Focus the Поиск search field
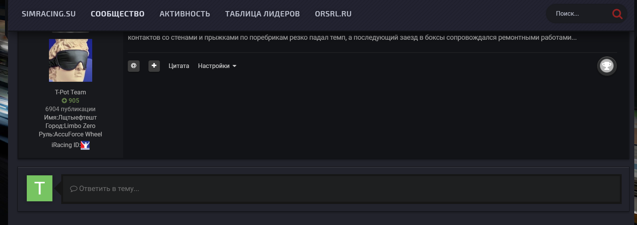Screen dimensions: 637x225 click(580, 14)
